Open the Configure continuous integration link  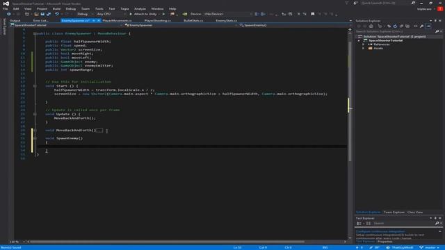[380, 231]
